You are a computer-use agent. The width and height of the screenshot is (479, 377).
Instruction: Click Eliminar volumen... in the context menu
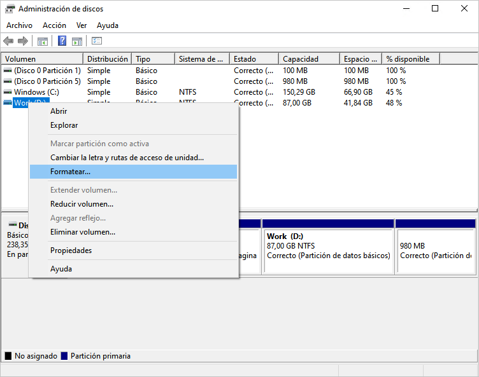(x=83, y=232)
